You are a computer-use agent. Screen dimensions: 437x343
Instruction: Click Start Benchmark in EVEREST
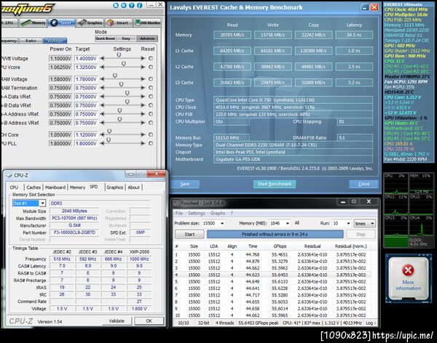(275, 184)
